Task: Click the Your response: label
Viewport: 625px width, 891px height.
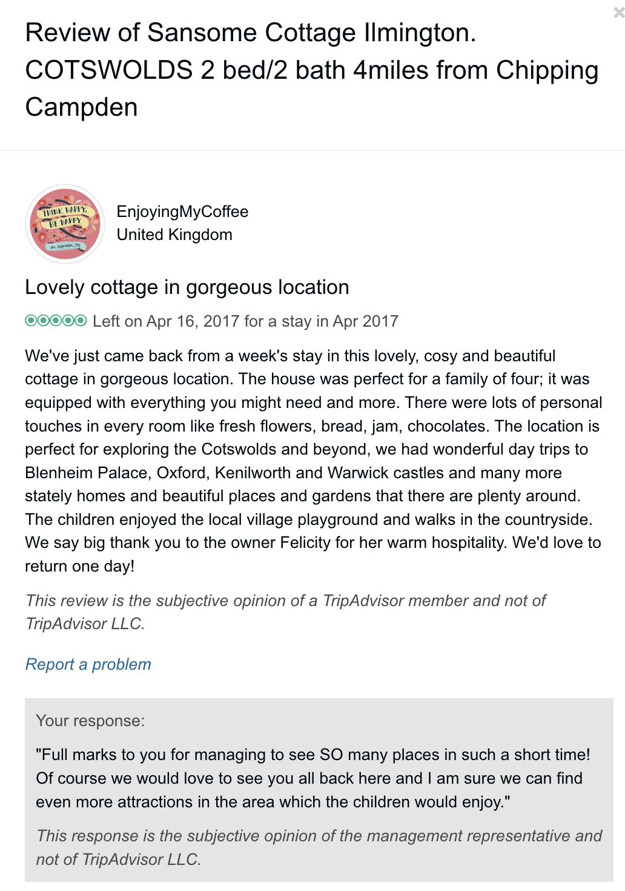Action: click(x=90, y=721)
